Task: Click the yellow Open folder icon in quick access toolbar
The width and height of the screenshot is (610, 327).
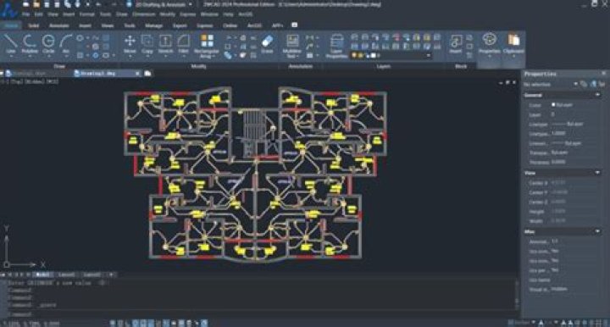Action: pos(36,4)
